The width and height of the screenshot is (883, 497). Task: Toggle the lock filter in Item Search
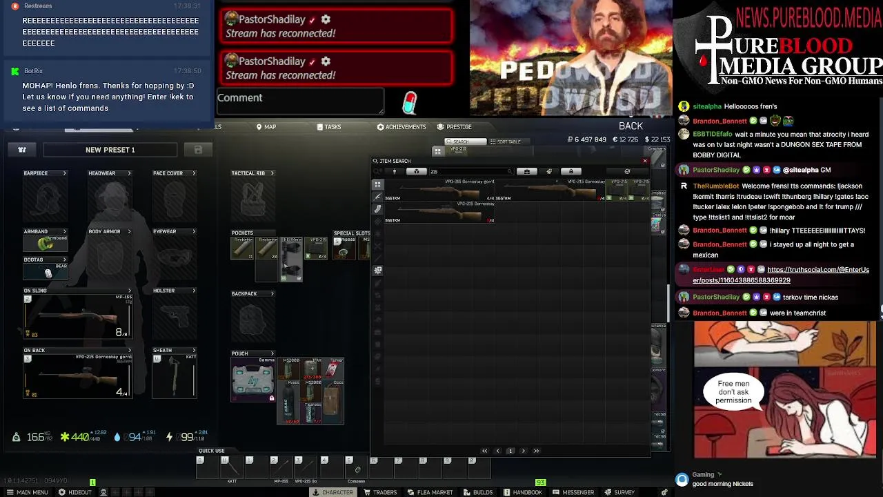pos(571,171)
